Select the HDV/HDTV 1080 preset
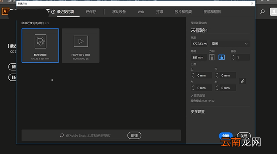 [80, 45]
